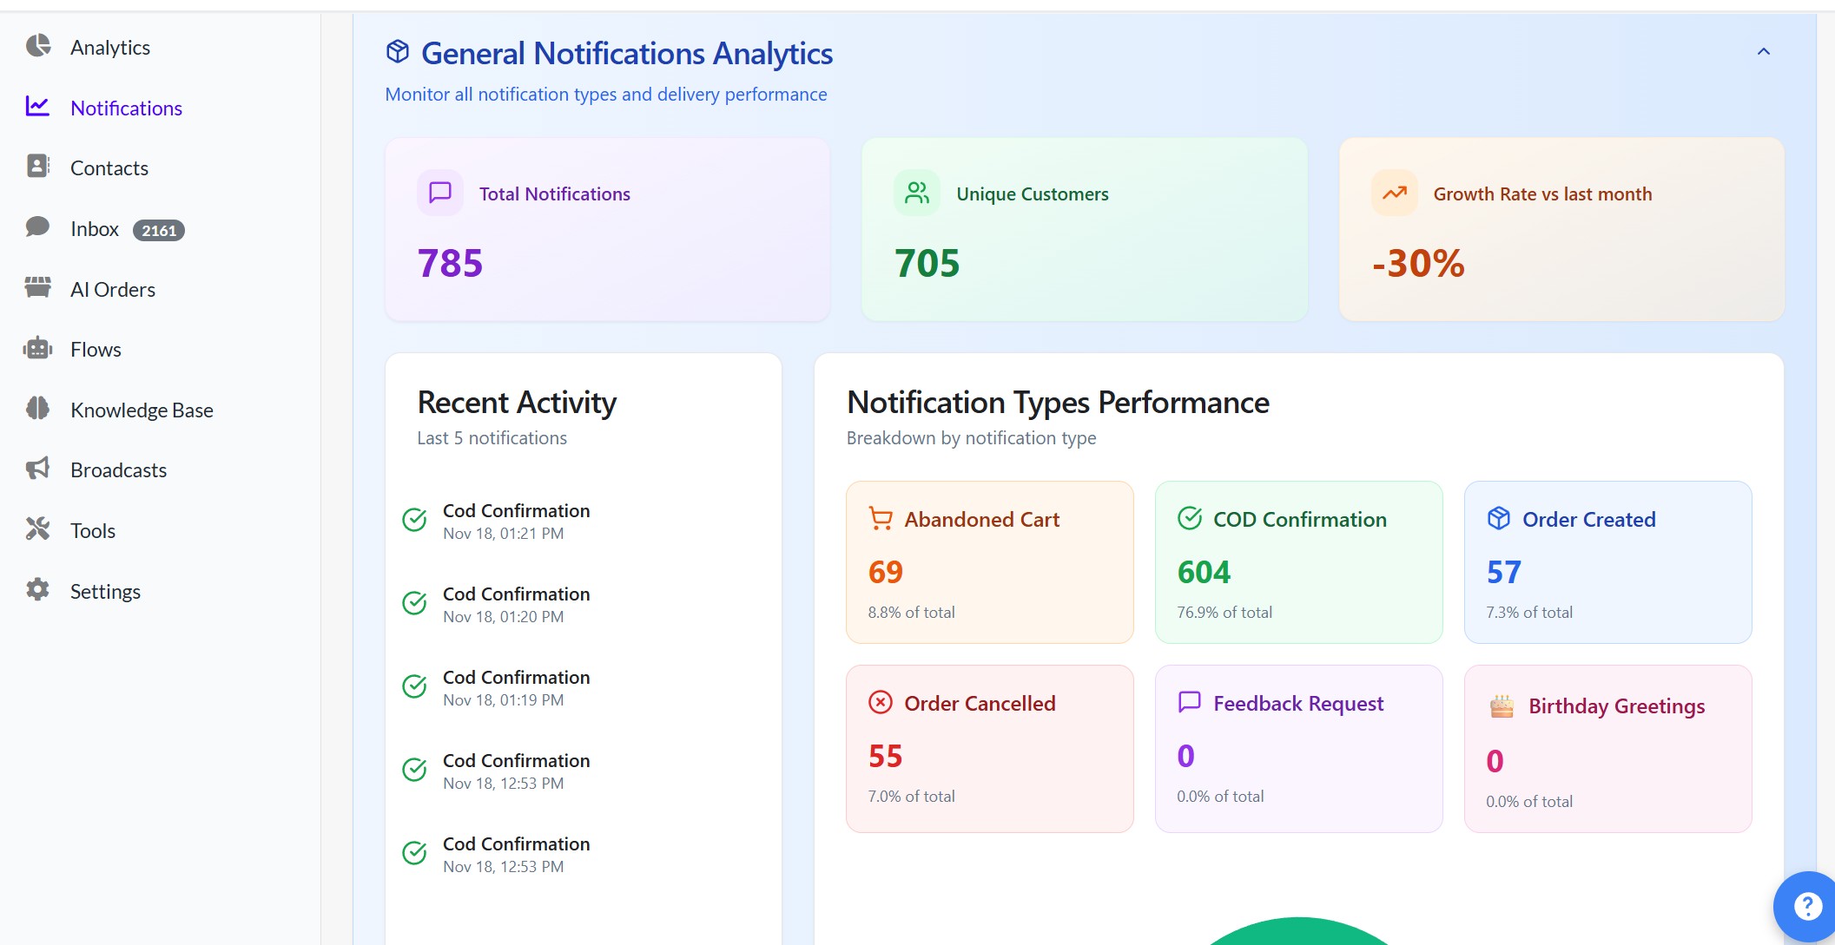Click the Inbox 2161 unread badge
This screenshot has height=945, width=1835.
pyautogui.click(x=159, y=231)
